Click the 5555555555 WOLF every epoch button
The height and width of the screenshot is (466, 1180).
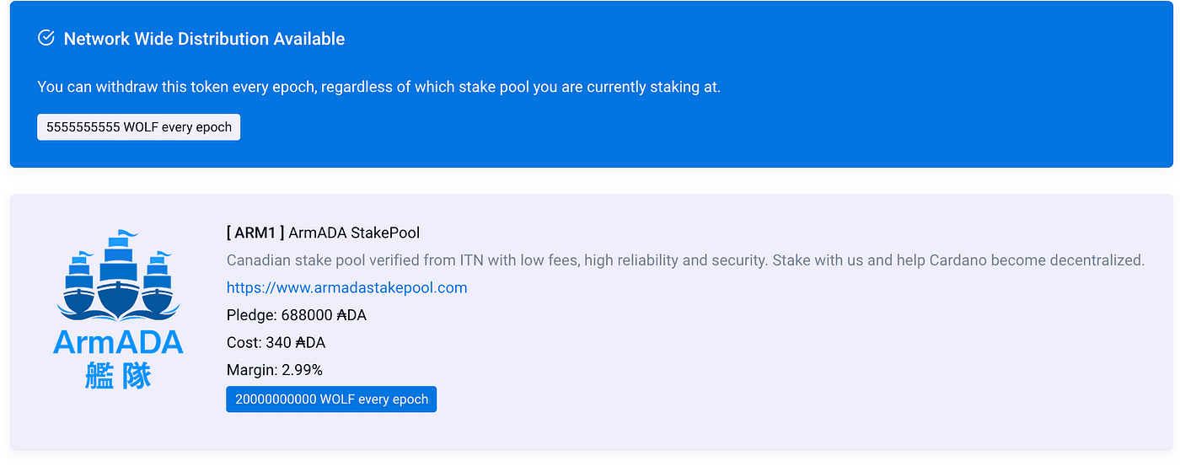click(x=139, y=127)
